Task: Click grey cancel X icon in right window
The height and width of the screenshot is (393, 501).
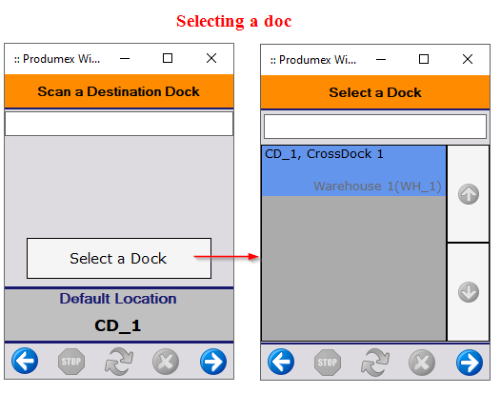Action: pyautogui.click(x=422, y=363)
